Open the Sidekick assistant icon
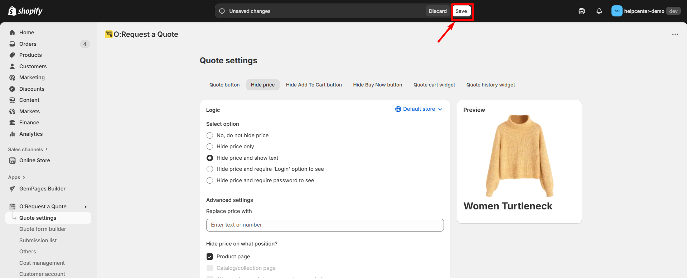 pos(581,11)
